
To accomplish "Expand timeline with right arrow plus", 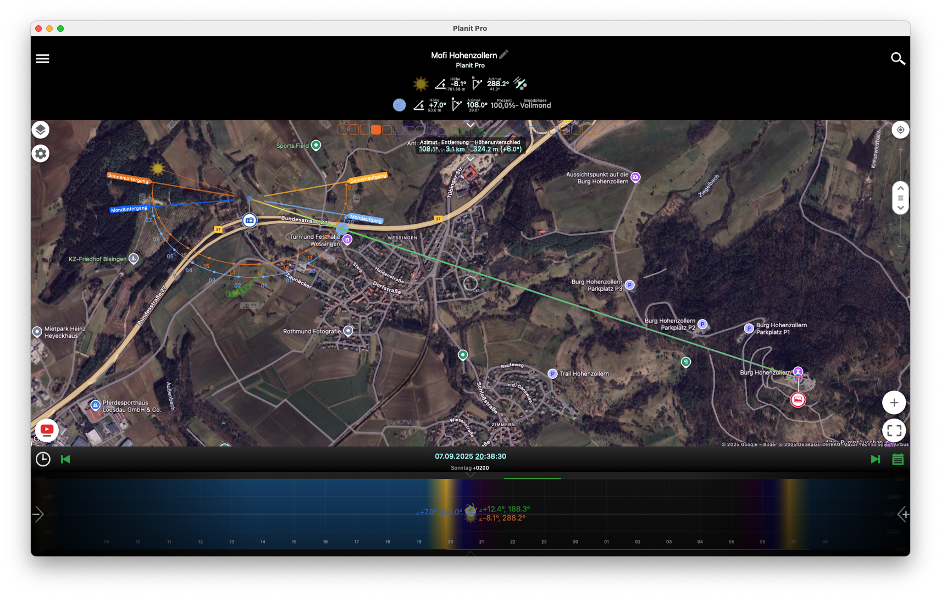I will [x=903, y=515].
